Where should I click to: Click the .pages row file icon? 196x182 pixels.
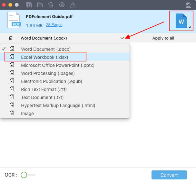point(12,73)
